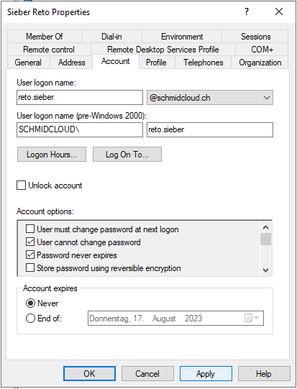Click account options scroll down arrow
Image resolution: width=297 pixels, height=389 pixels.
click(x=266, y=270)
